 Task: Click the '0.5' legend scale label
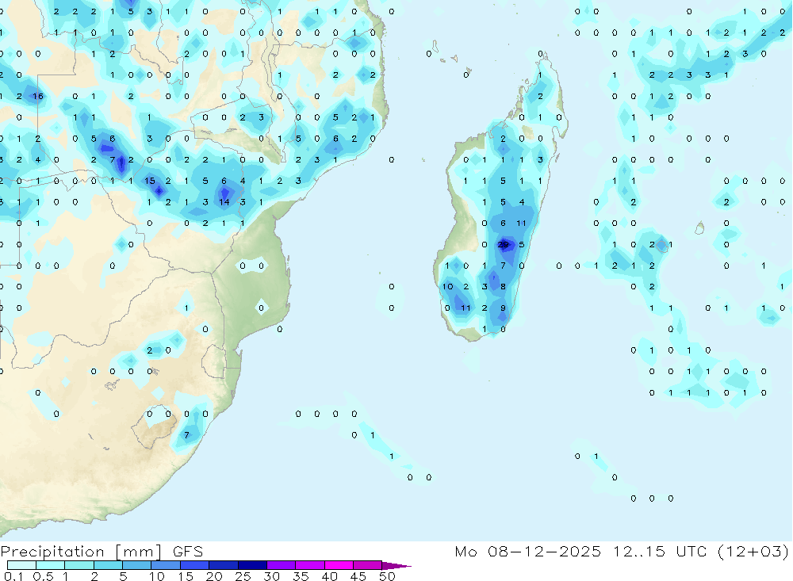pos(43,576)
